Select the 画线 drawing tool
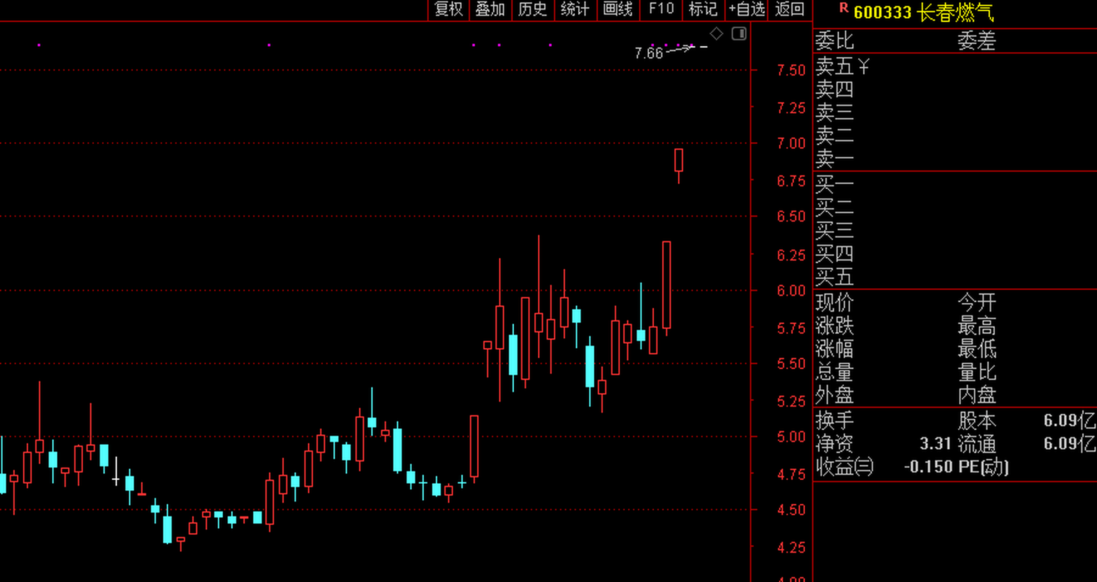The width and height of the screenshot is (1097, 582). pyautogui.click(x=617, y=10)
